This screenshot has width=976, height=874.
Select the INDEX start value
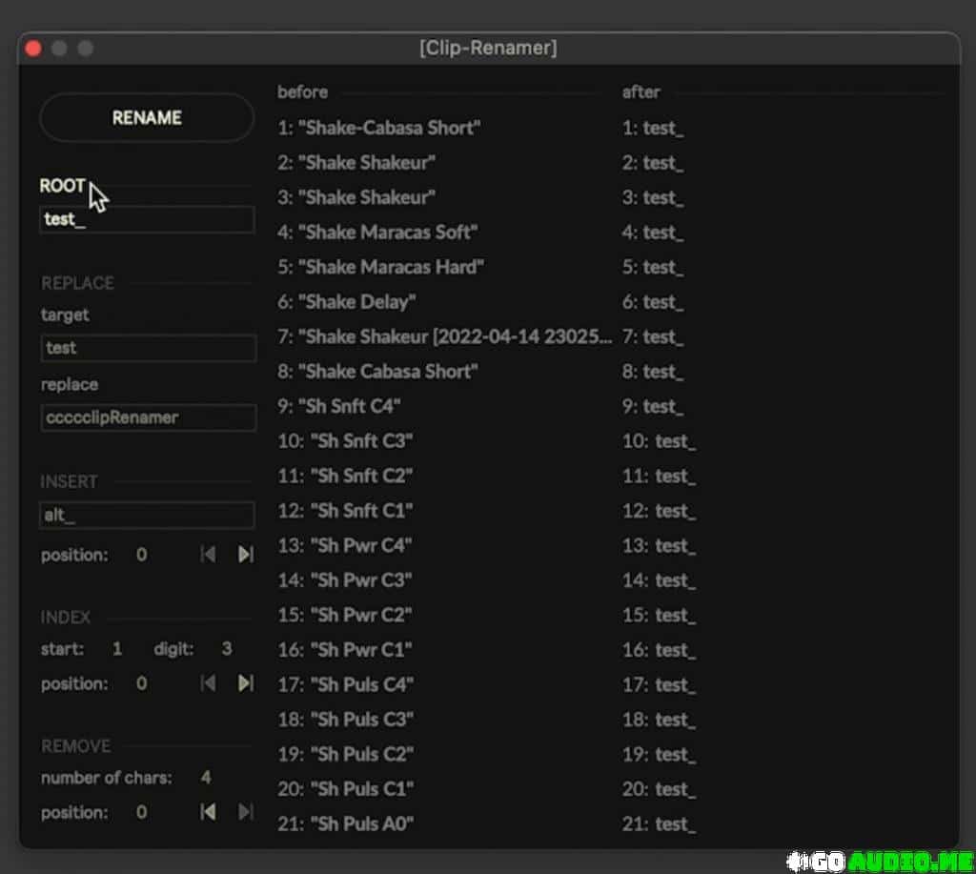[x=117, y=649]
